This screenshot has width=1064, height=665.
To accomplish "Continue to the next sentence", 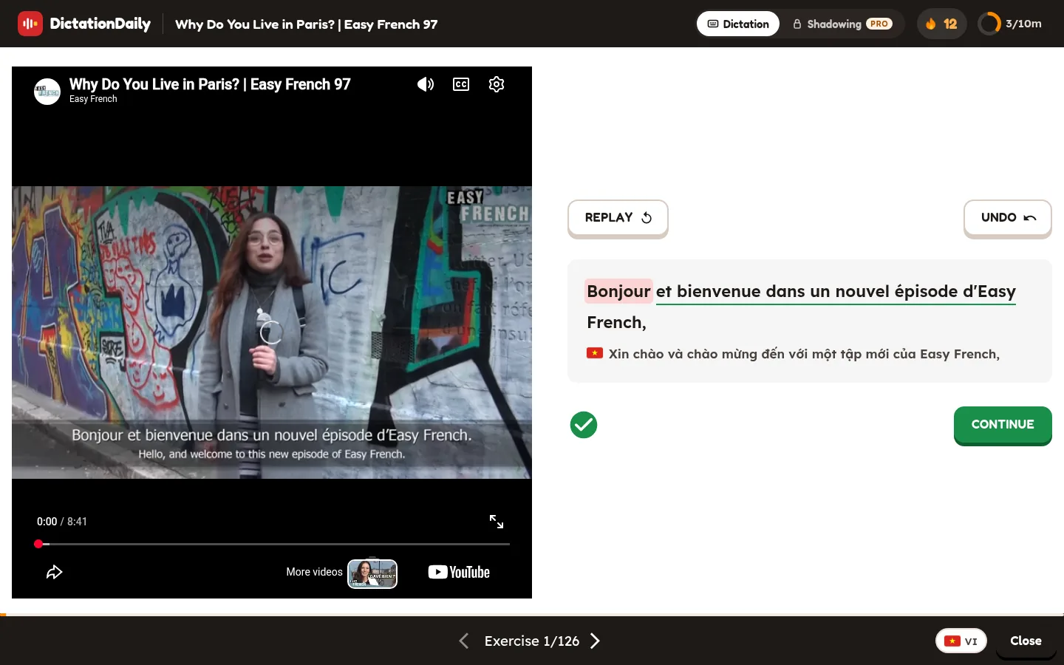I will click(1003, 425).
